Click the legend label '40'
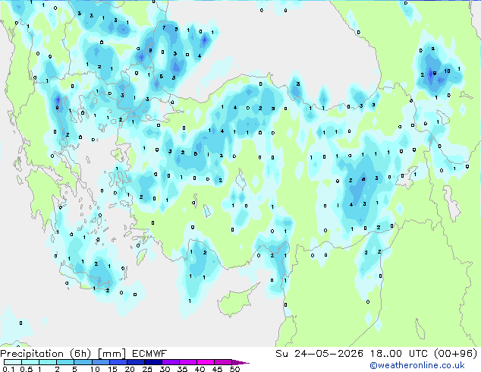Image resolution: width=481 pixels, height=372 pixels. point(200,369)
